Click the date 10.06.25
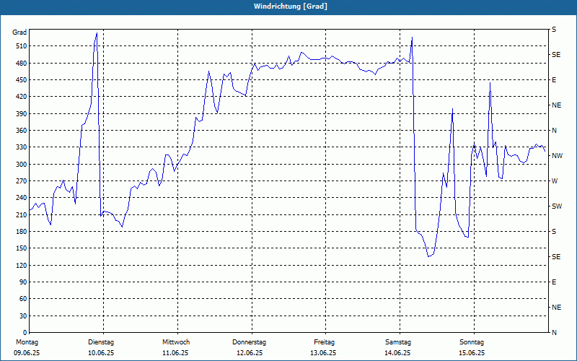The height and width of the screenshot is (361, 577). tap(101, 353)
